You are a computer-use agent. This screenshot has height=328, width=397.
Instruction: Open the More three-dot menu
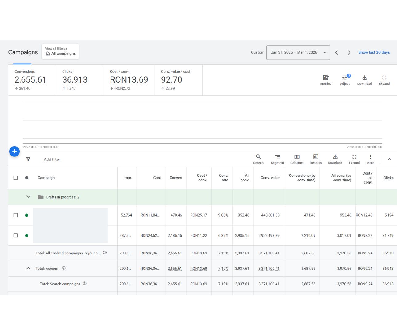point(370,159)
